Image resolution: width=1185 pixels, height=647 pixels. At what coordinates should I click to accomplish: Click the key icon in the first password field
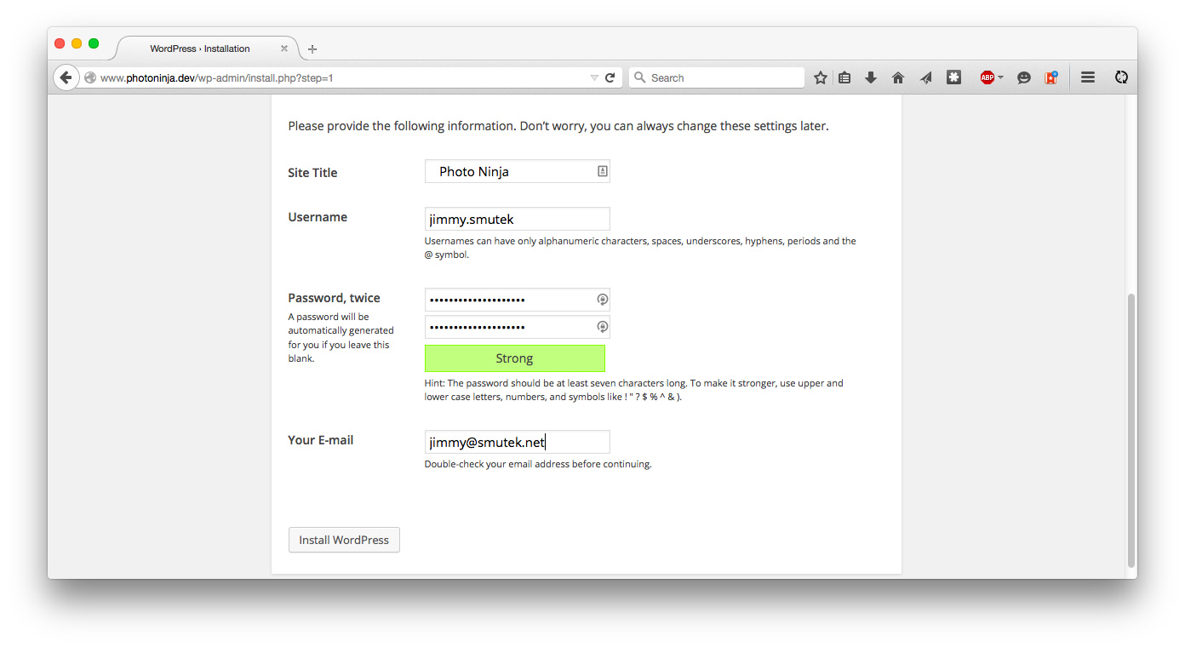tap(602, 300)
